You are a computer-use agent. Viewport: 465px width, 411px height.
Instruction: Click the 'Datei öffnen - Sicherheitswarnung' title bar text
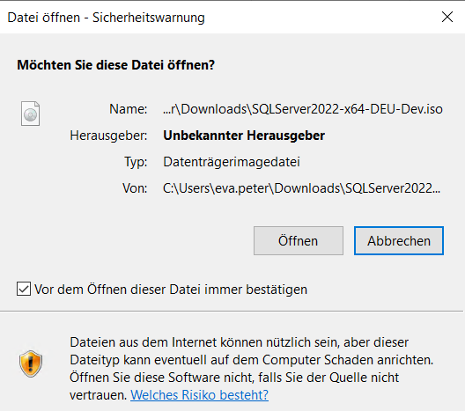(106, 18)
